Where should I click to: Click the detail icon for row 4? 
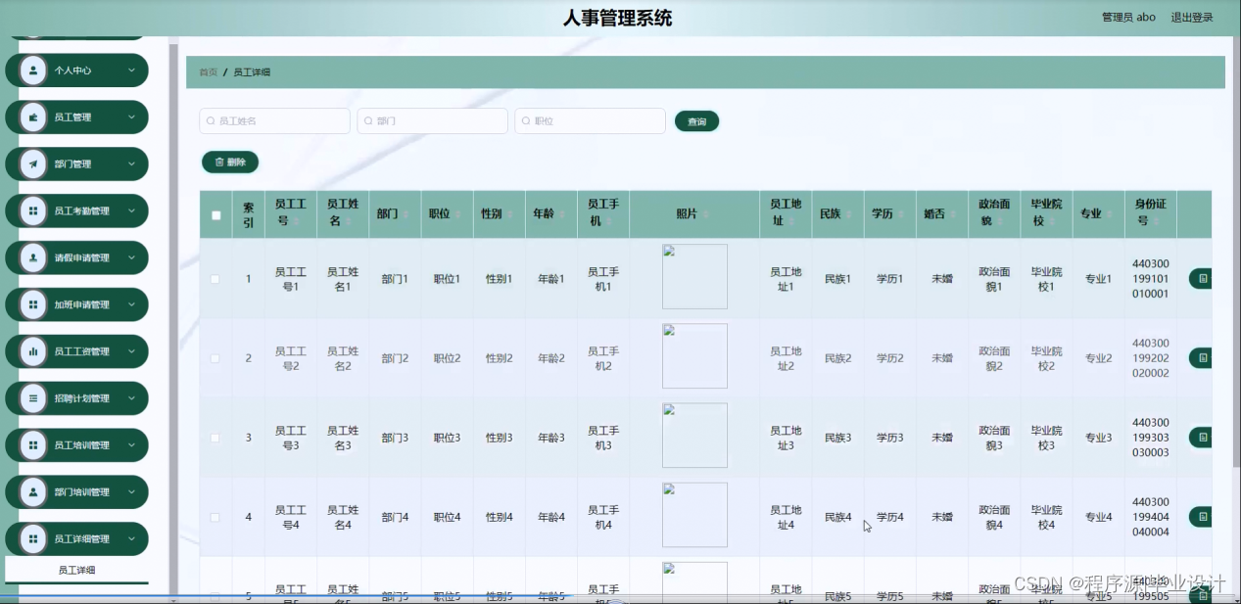[x=1201, y=517]
